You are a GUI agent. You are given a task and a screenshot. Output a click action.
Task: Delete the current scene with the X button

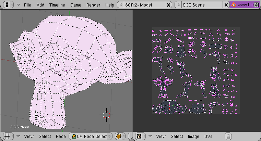pyautogui.click(x=226, y=5)
